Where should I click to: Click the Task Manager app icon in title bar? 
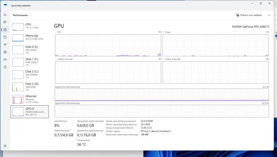click(x=5, y=5)
